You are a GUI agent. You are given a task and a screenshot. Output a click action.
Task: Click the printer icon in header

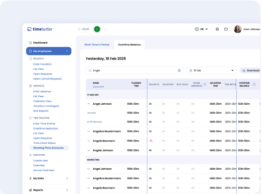pyautogui.click(x=217, y=29)
